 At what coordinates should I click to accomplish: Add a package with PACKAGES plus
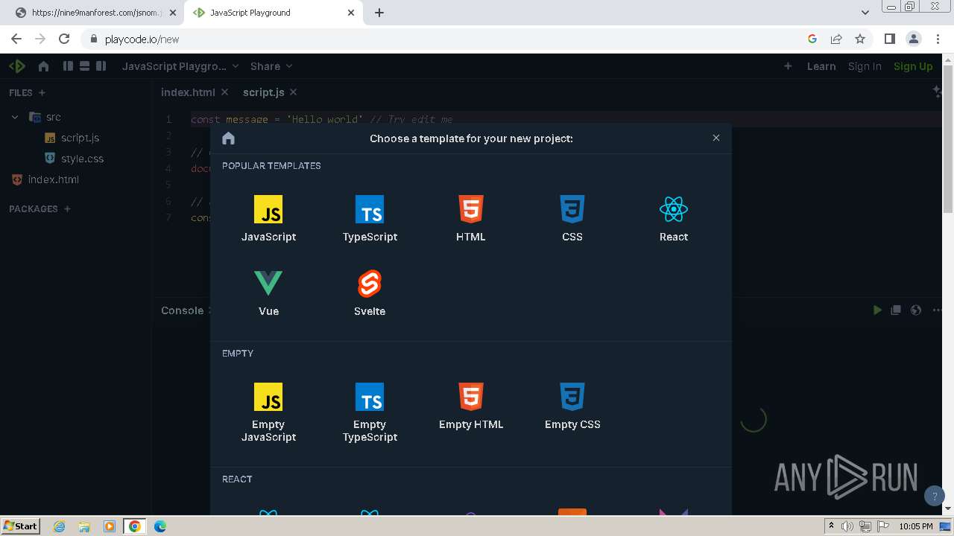click(67, 209)
